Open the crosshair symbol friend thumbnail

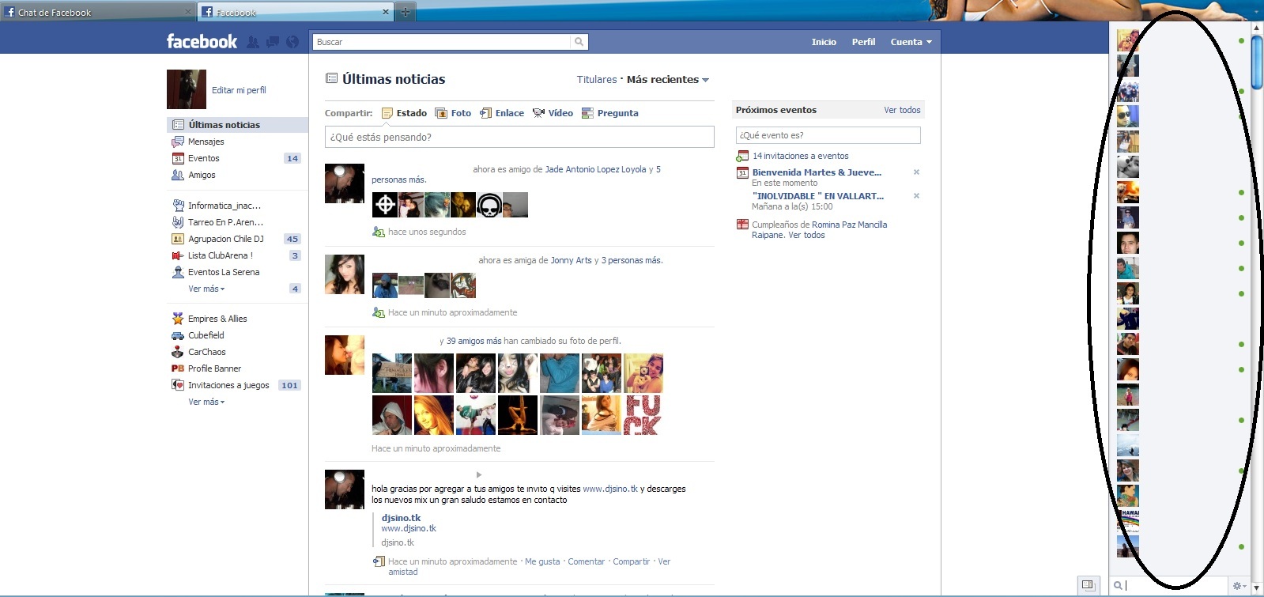385,205
